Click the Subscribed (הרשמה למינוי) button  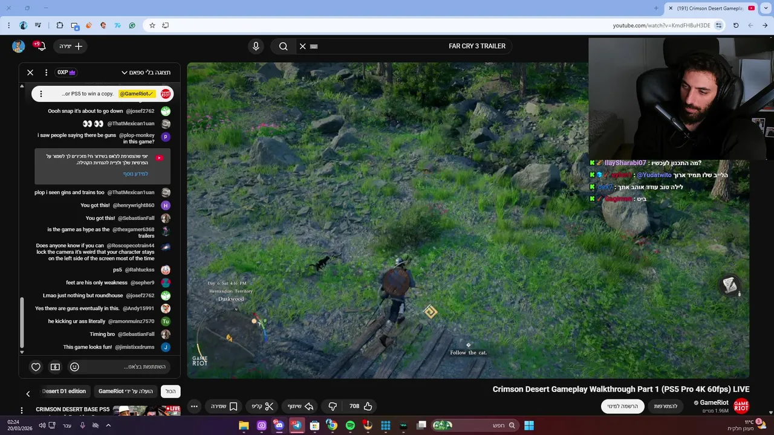point(622,406)
